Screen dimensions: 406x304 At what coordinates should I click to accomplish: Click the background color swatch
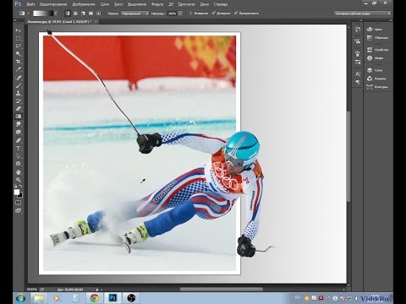20,195
